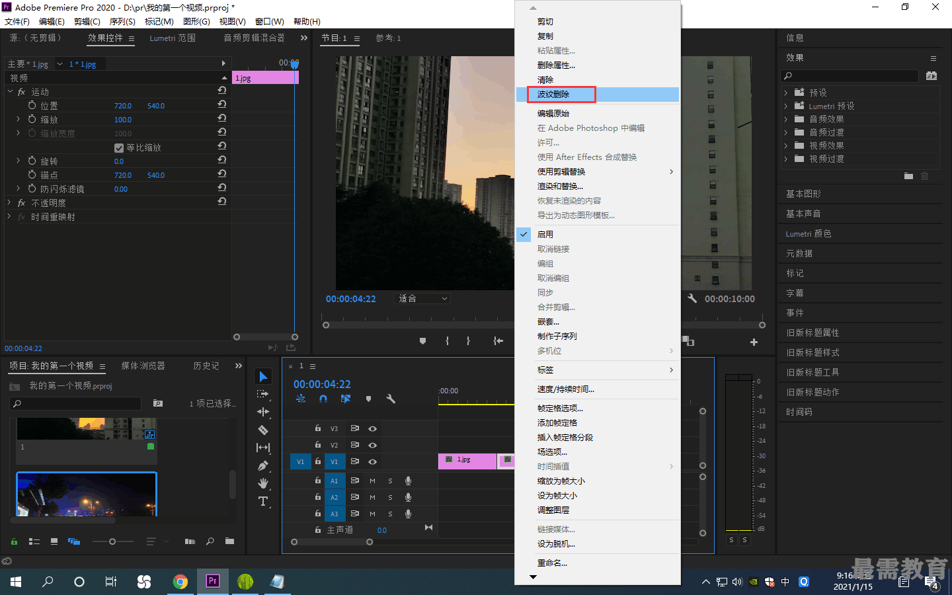Expand the 旋转 property
This screenshot has height=595, width=952.
[x=18, y=161]
